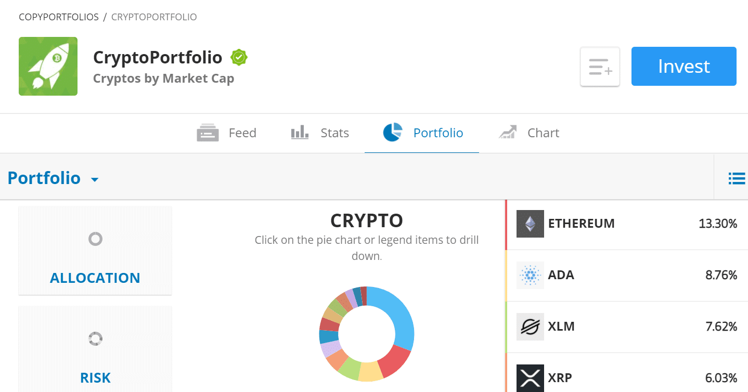Select the Portfolio tab
This screenshot has height=392, width=748.
422,133
